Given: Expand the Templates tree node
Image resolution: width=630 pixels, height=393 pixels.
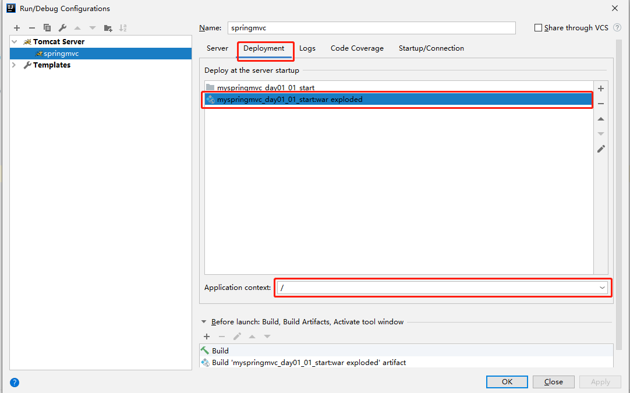Looking at the screenshot, I should (x=15, y=65).
